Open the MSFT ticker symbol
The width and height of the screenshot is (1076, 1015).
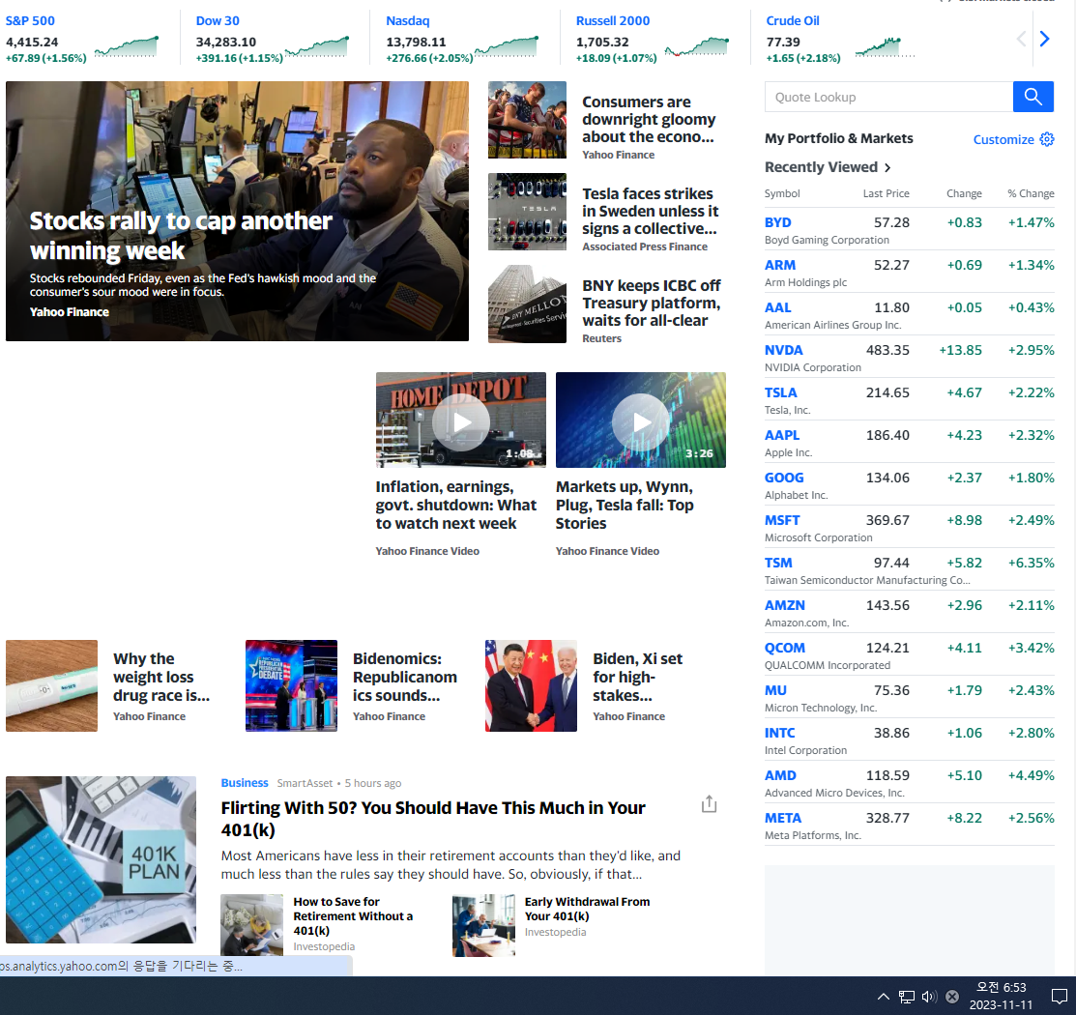[x=782, y=520]
